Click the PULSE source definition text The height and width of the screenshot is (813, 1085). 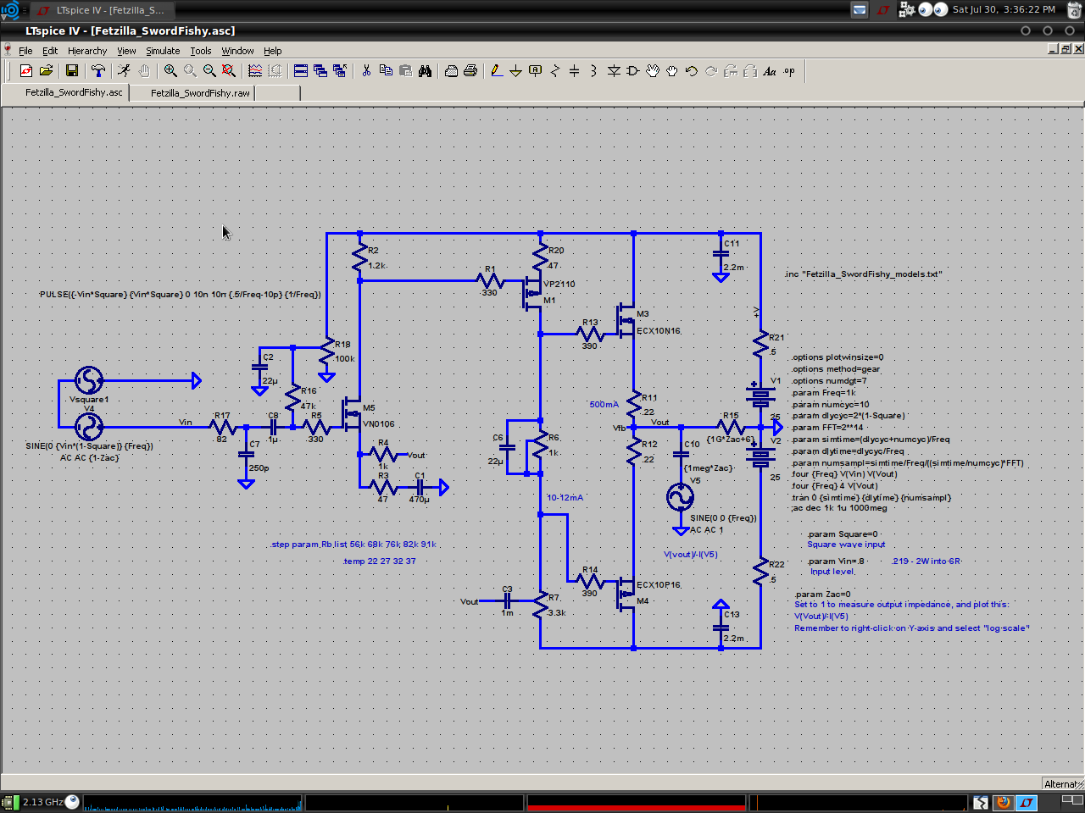180,295
